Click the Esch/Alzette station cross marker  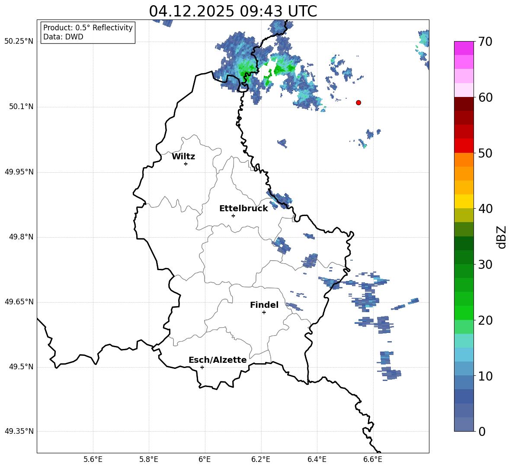[202, 367]
